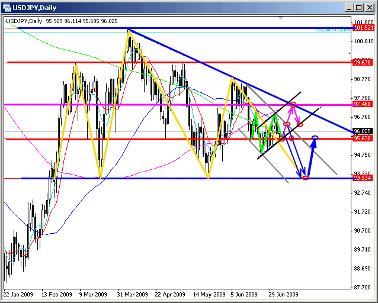Click the 97.780 price scale value
The width and height of the screenshot is (378, 303).
[364, 98]
